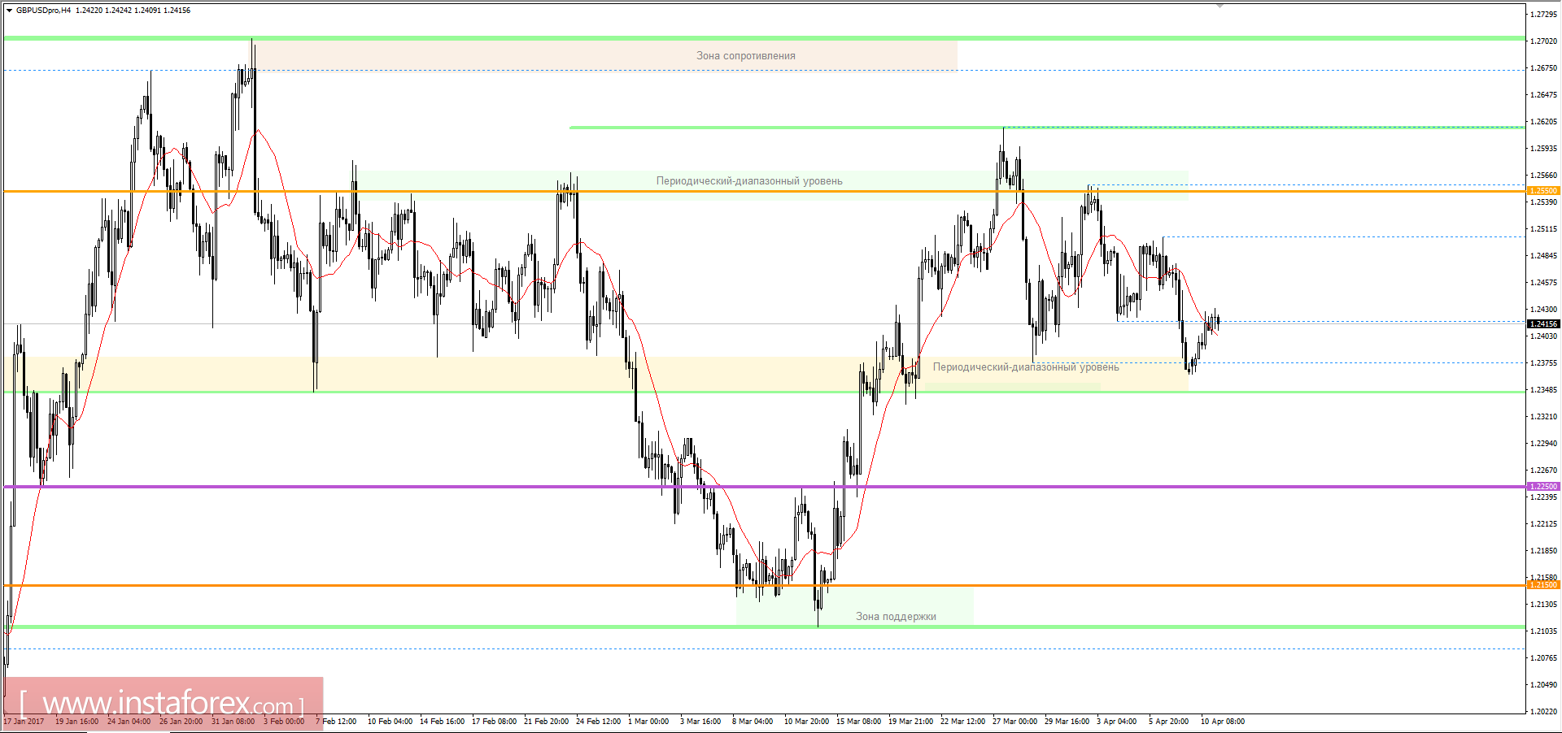
Task: Click the 1.20220 value on price axis
Action: pos(1543,711)
